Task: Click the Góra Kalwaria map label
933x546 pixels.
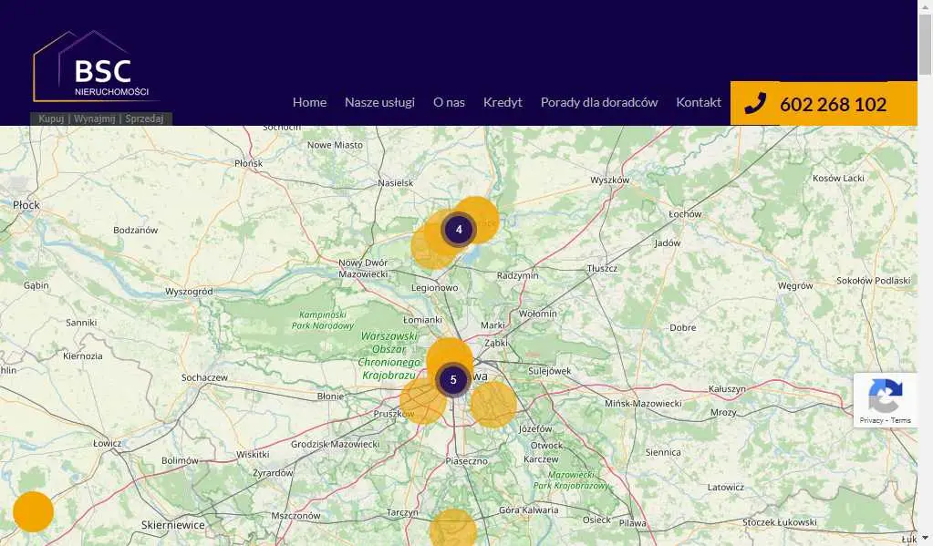Action: pos(528,510)
